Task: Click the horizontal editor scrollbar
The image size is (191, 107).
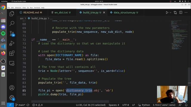Action: click(x=70, y=101)
